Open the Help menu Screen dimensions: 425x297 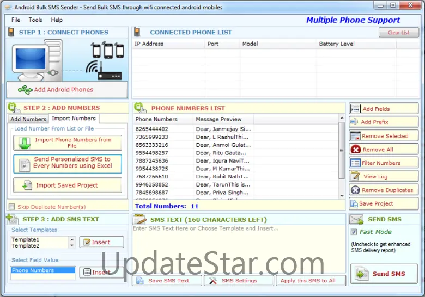pos(57,20)
